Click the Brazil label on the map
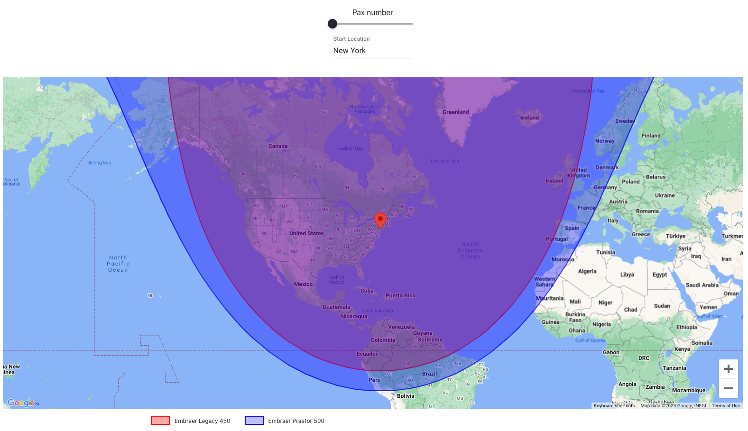 coord(429,374)
